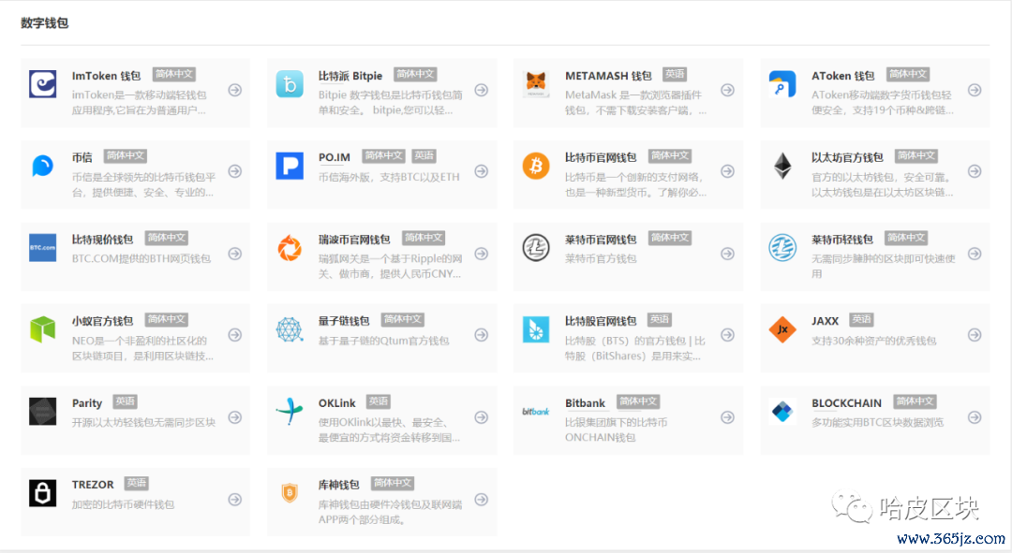The image size is (1012, 553).
Task: Click the Parity card title
Action: [87, 403]
